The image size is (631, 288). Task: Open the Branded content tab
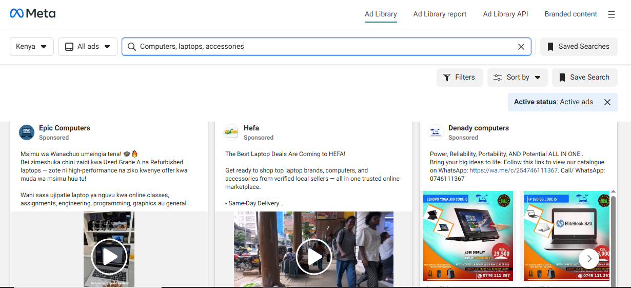pos(571,14)
